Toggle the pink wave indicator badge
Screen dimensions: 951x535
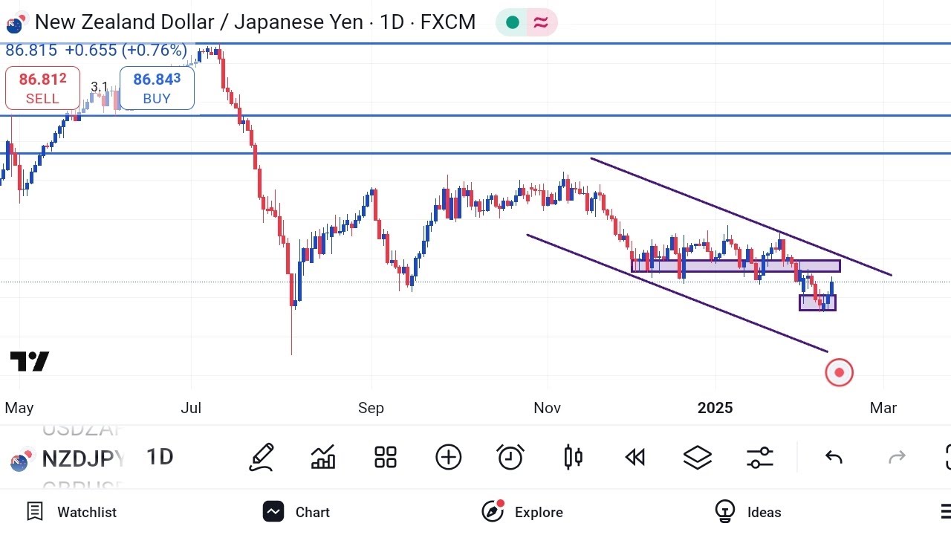(x=541, y=22)
